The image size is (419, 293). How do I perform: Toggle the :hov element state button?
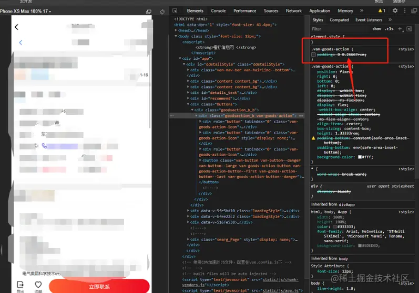[x=377, y=29]
